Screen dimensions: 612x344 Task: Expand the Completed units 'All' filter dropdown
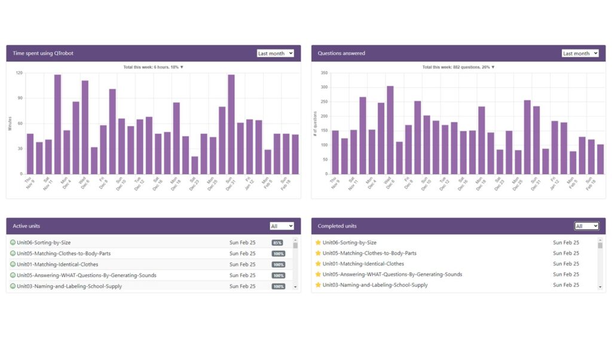(x=586, y=226)
